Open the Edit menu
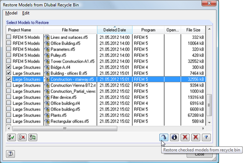The image size is (243, 163). [26, 13]
